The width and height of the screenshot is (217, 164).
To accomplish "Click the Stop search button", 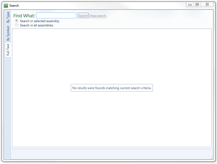I will (x=98, y=16).
